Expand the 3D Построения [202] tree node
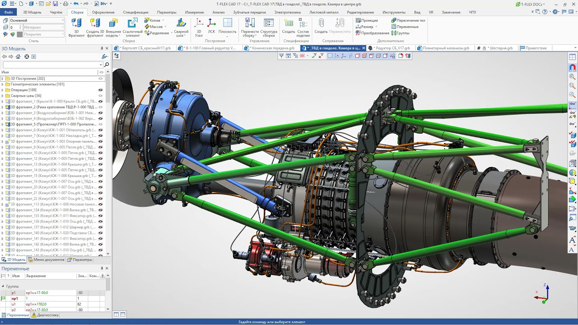This screenshot has width=578, height=325. coord(2,79)
